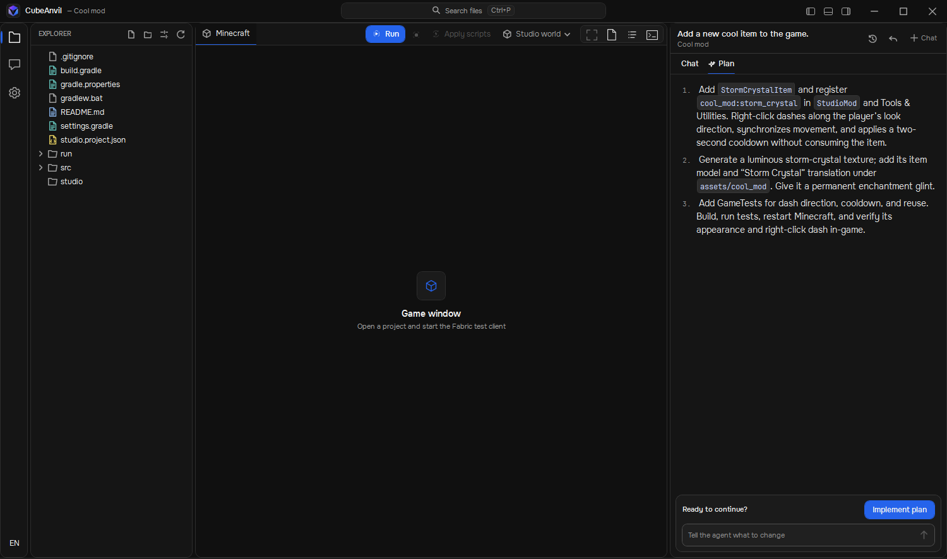Toggle the left sidebar panel layout
947x559 pixels.
(811, 11)
